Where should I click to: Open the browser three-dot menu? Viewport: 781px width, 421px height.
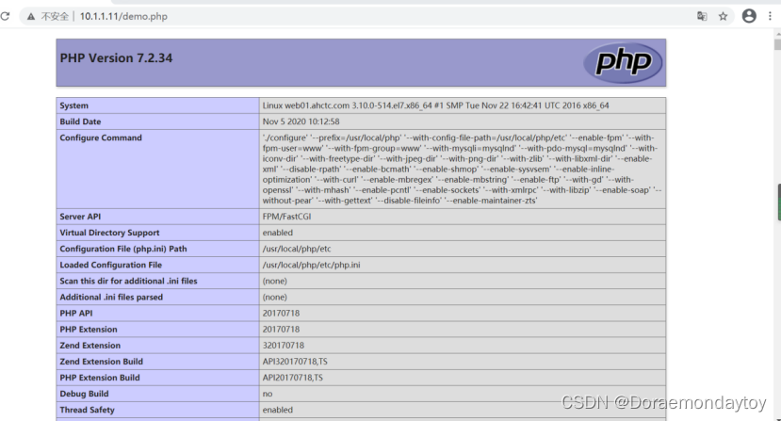(x=770, y=16)
